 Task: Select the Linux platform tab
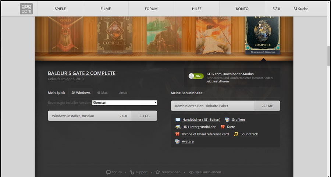[122, 93]
